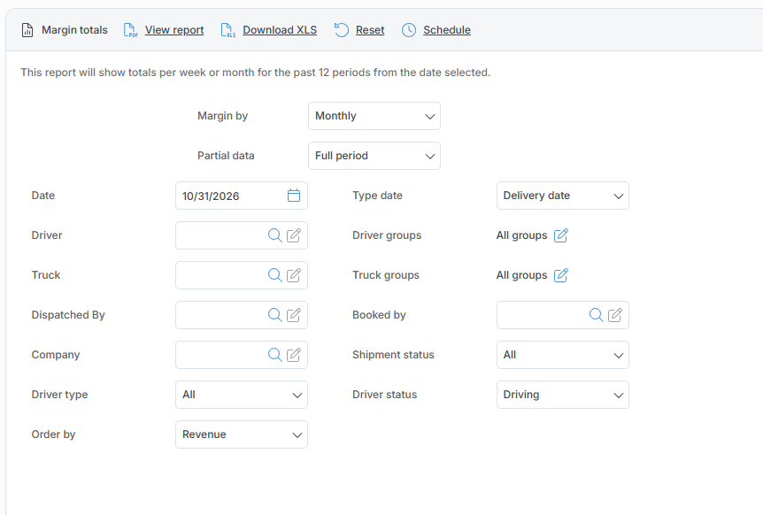This screenshot has width=763, height=515.
Task: Open the Type date dropdown
Action: coord(563,196)
